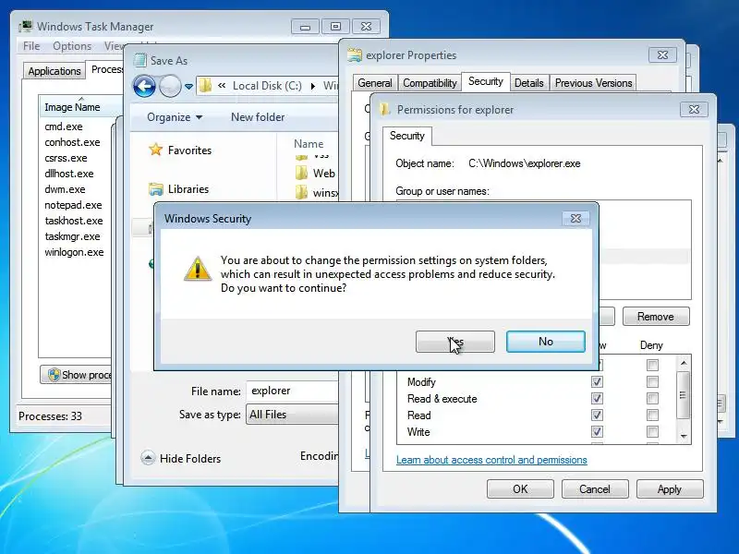The height and width of the screenshot is (554, 739).
Task: Toggle Allow checkbox for Read
Action: tap(597, 415)
